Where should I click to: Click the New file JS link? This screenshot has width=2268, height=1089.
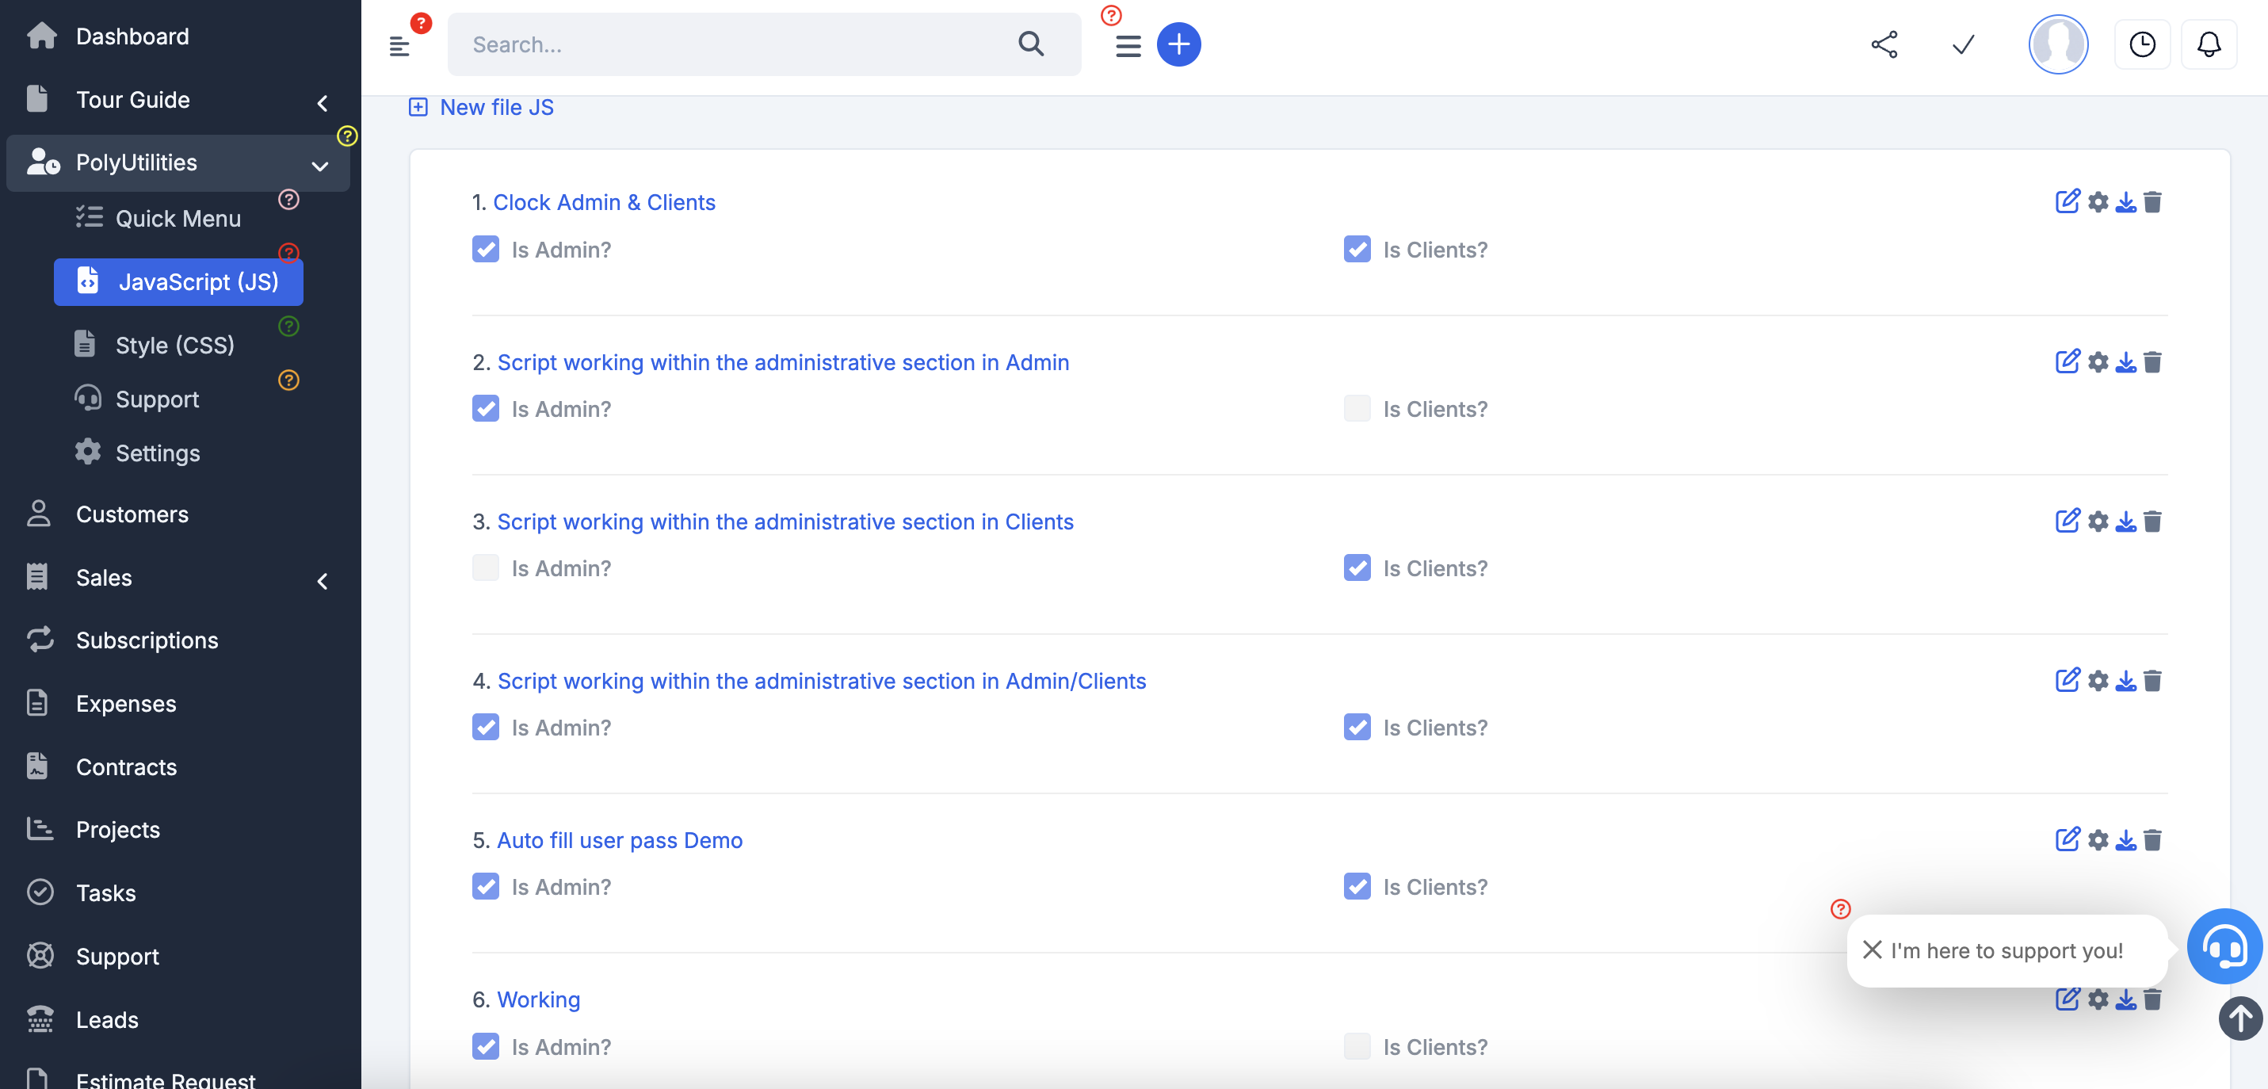[x=496, y=106]
